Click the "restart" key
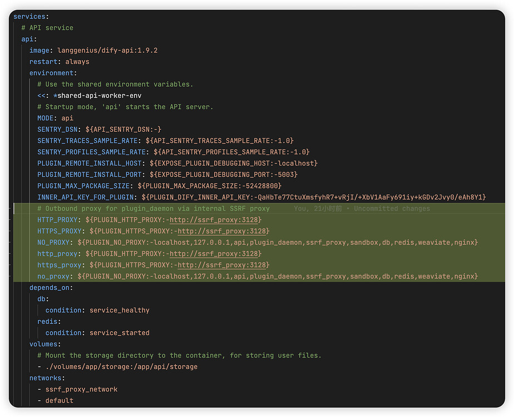The image size is (514, 417). click(43, 62)
